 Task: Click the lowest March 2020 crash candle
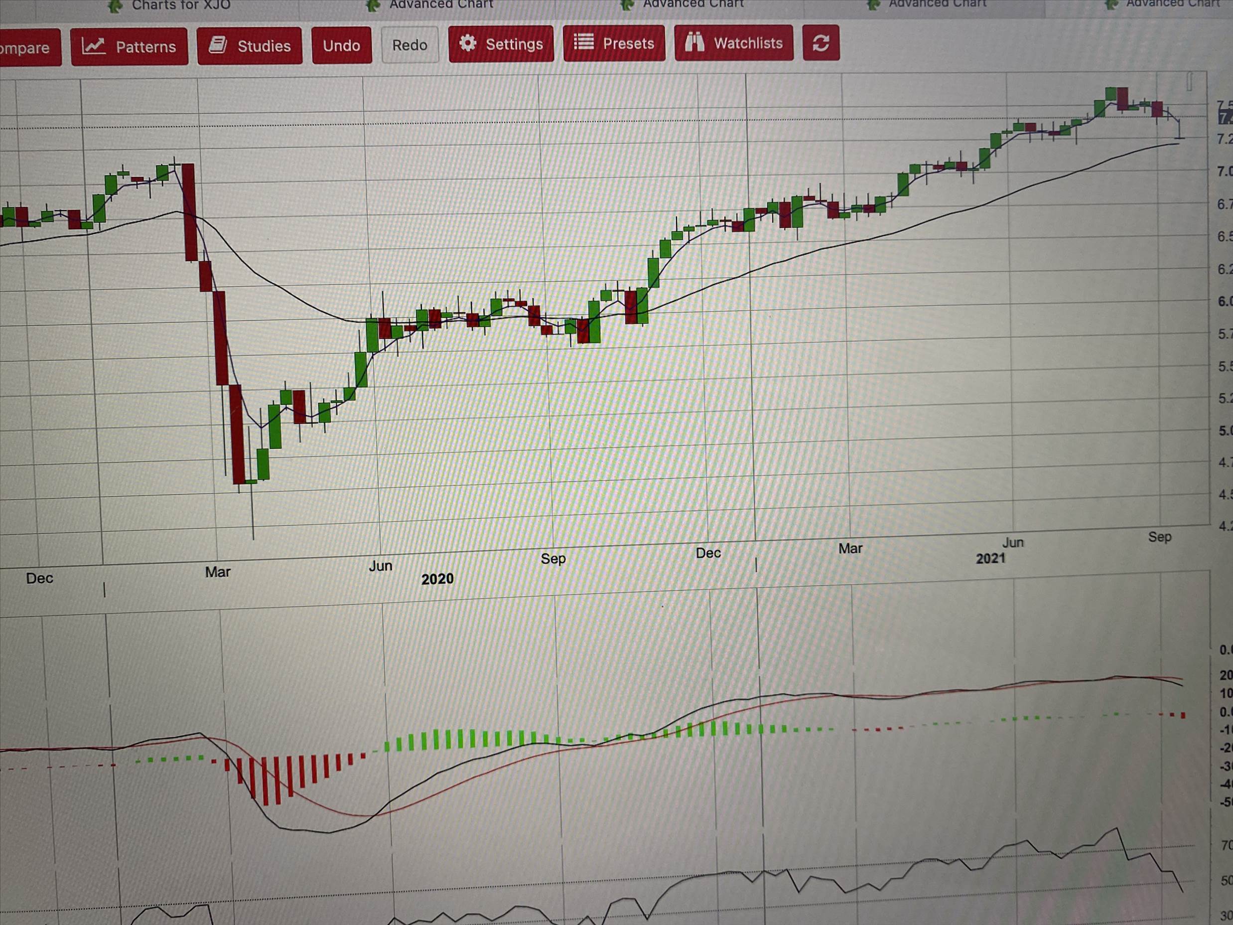coord(238,435)
